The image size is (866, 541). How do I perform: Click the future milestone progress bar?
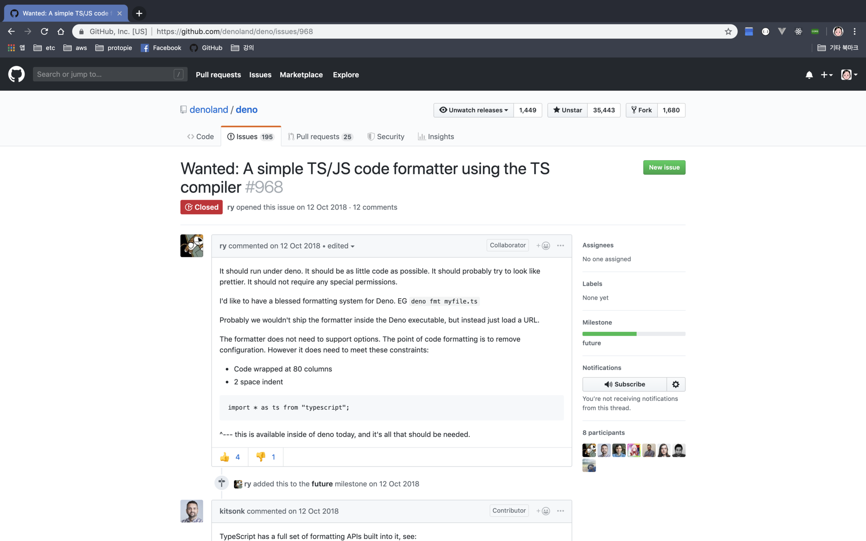click(633, 334)
